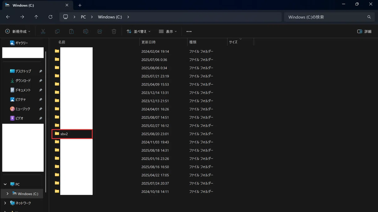Click the Paste clipboard icon

pos(72,31)
